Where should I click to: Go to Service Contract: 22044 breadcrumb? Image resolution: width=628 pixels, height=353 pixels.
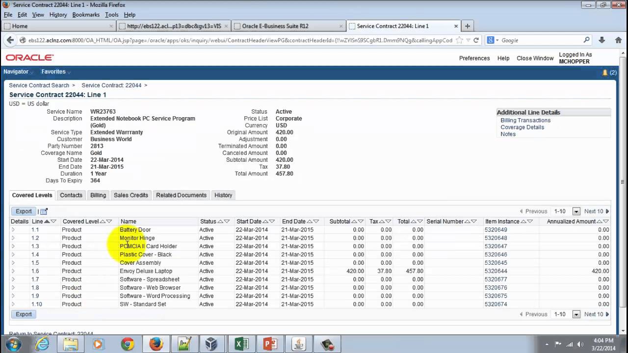pyautogui.click(x=111, y=85)
